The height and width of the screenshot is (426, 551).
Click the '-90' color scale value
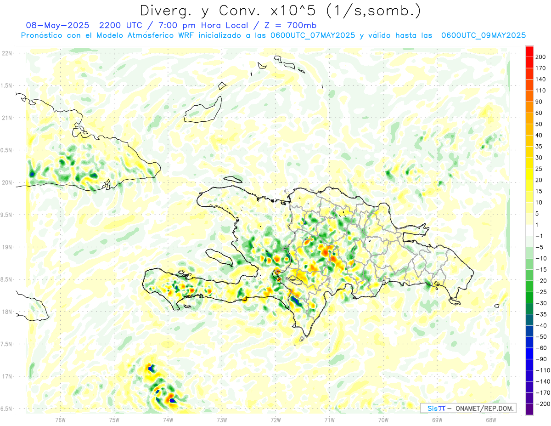tap(540, 359)
